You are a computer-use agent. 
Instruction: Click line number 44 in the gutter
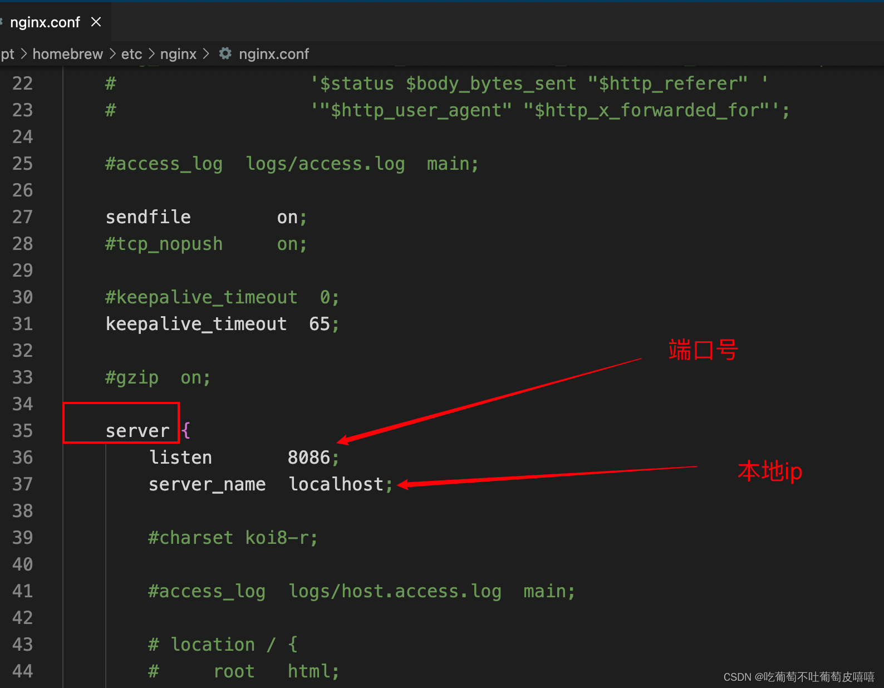(x=22, y=671)
